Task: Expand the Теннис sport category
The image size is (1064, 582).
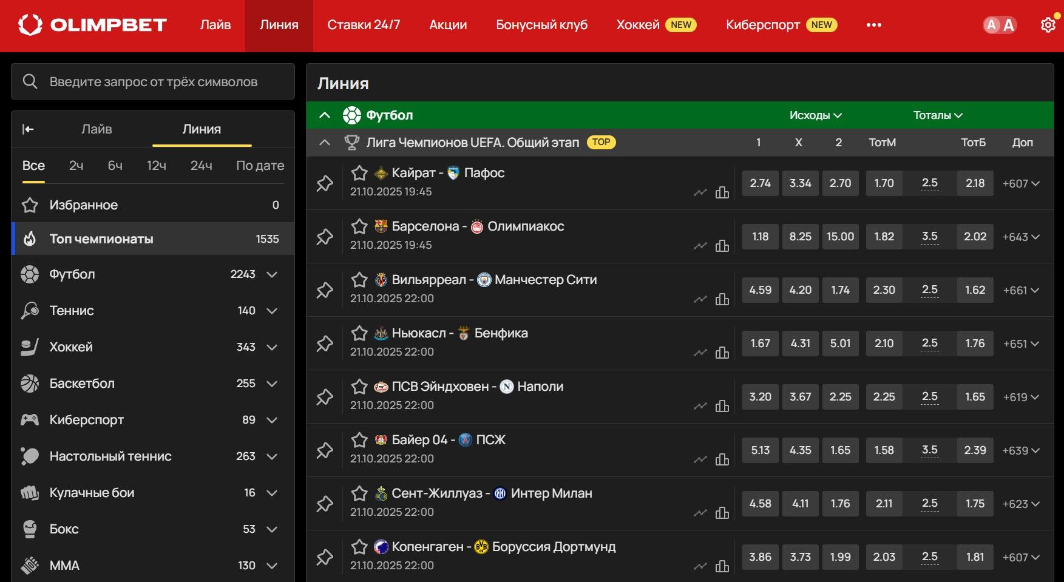Action: (x=272, y=311)
